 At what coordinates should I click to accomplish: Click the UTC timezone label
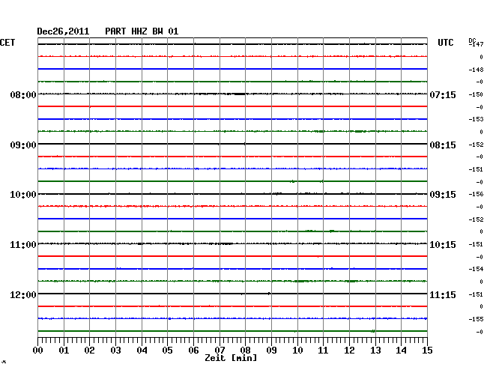447,43
